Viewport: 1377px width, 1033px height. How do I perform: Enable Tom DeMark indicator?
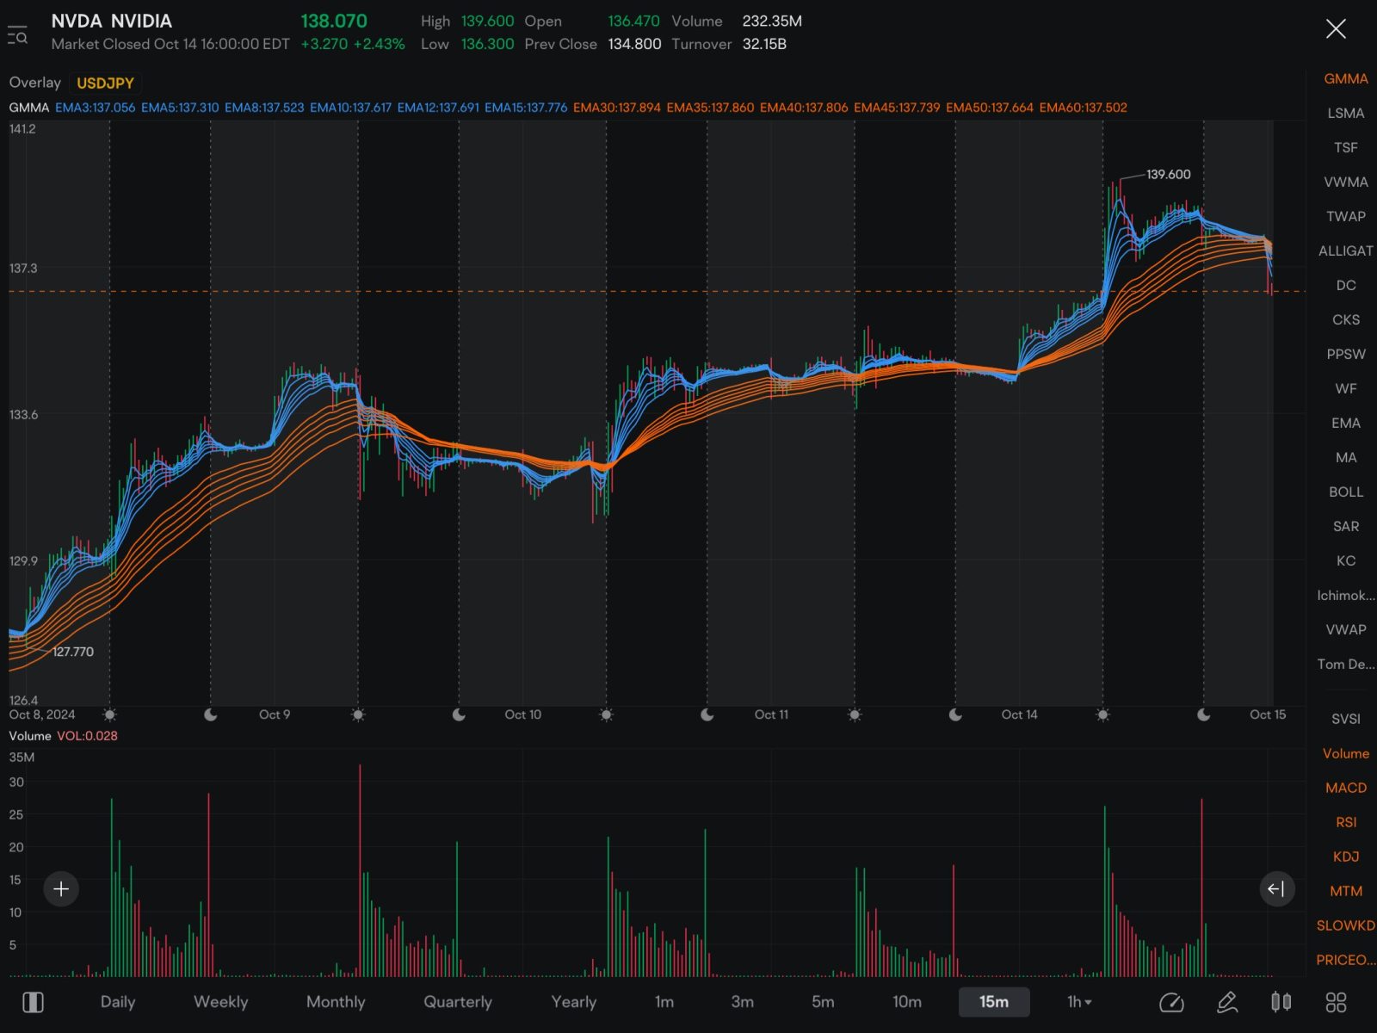click(1345, 665)
